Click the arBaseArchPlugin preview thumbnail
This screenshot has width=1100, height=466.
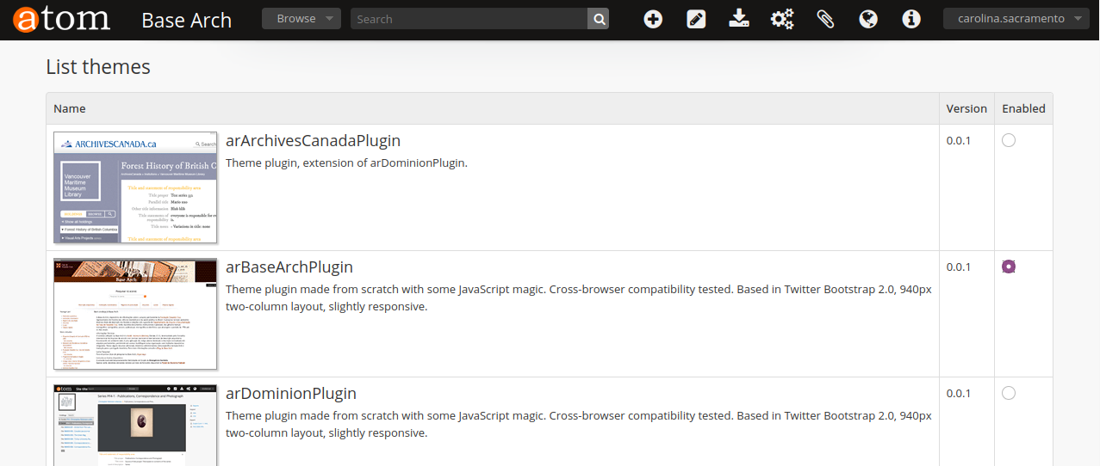coord(135,314)
